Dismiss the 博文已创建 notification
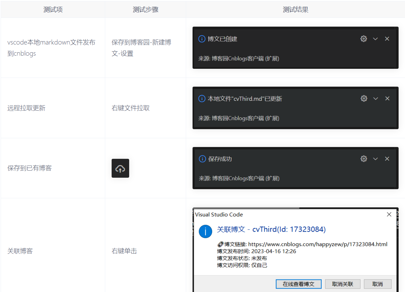Image resolution: width=405 pixels, height=292 pixels. point(387,39)
